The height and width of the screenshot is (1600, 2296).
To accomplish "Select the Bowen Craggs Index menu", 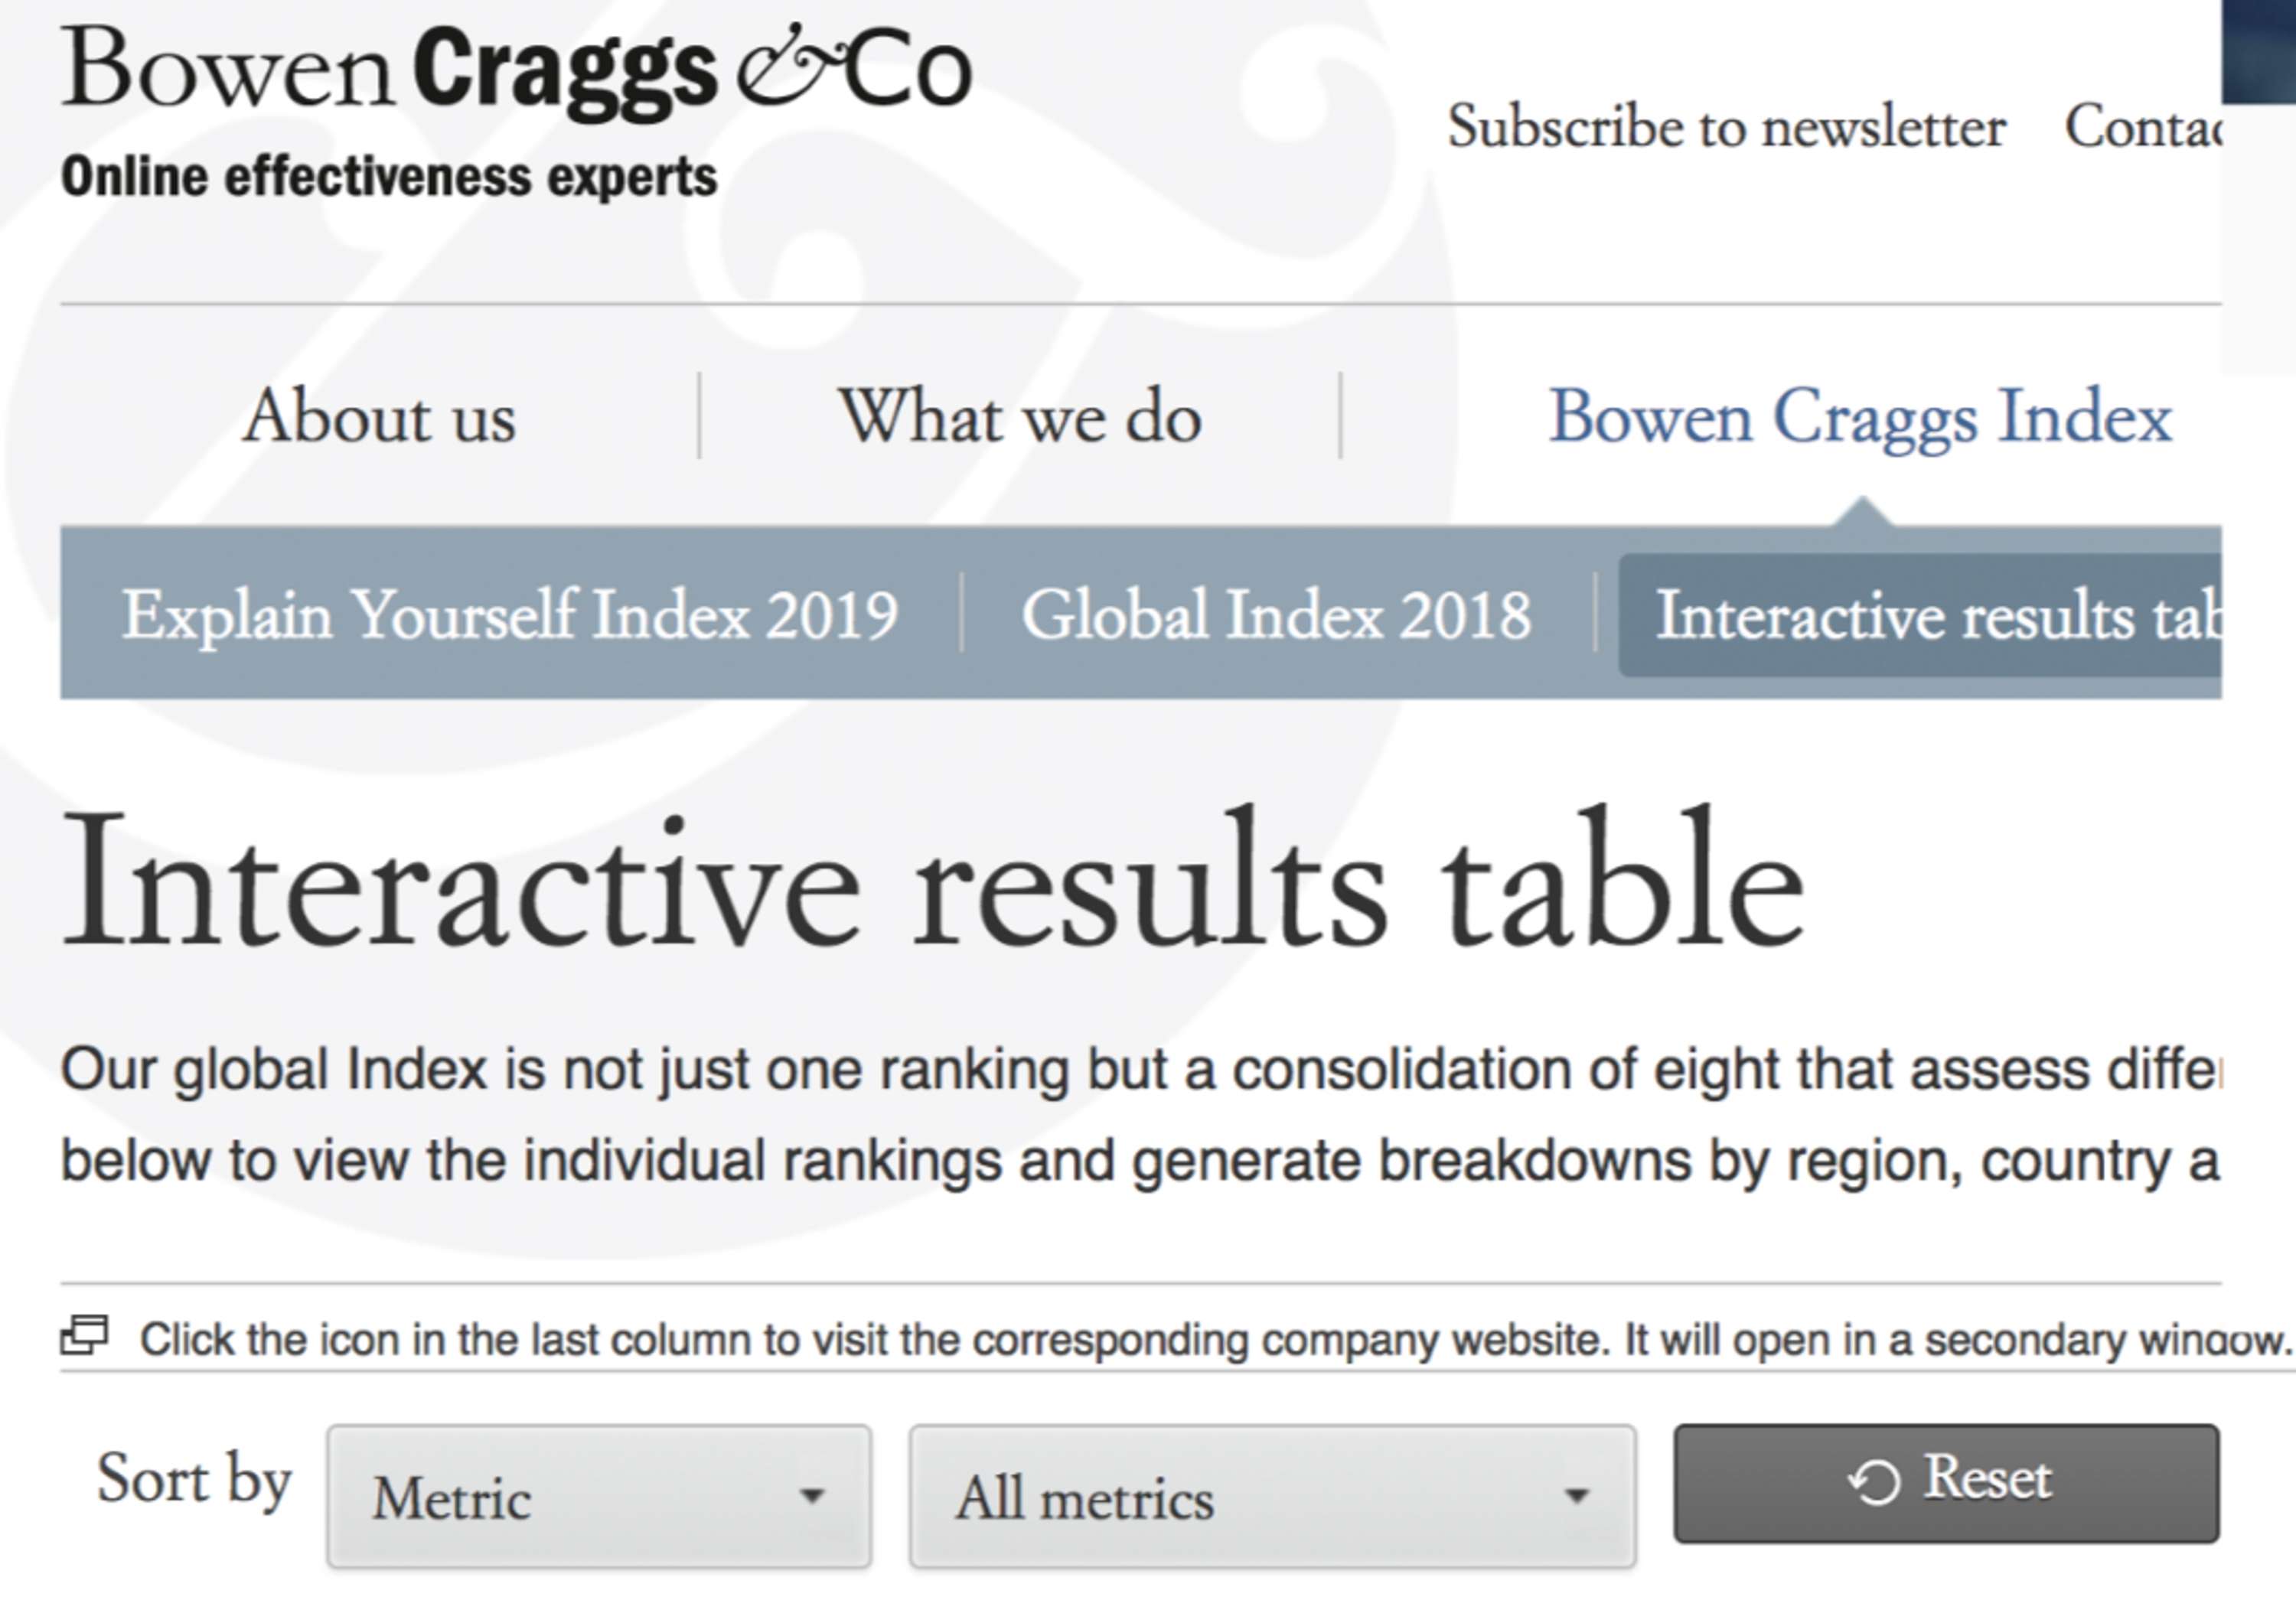I will (1860, 416).
